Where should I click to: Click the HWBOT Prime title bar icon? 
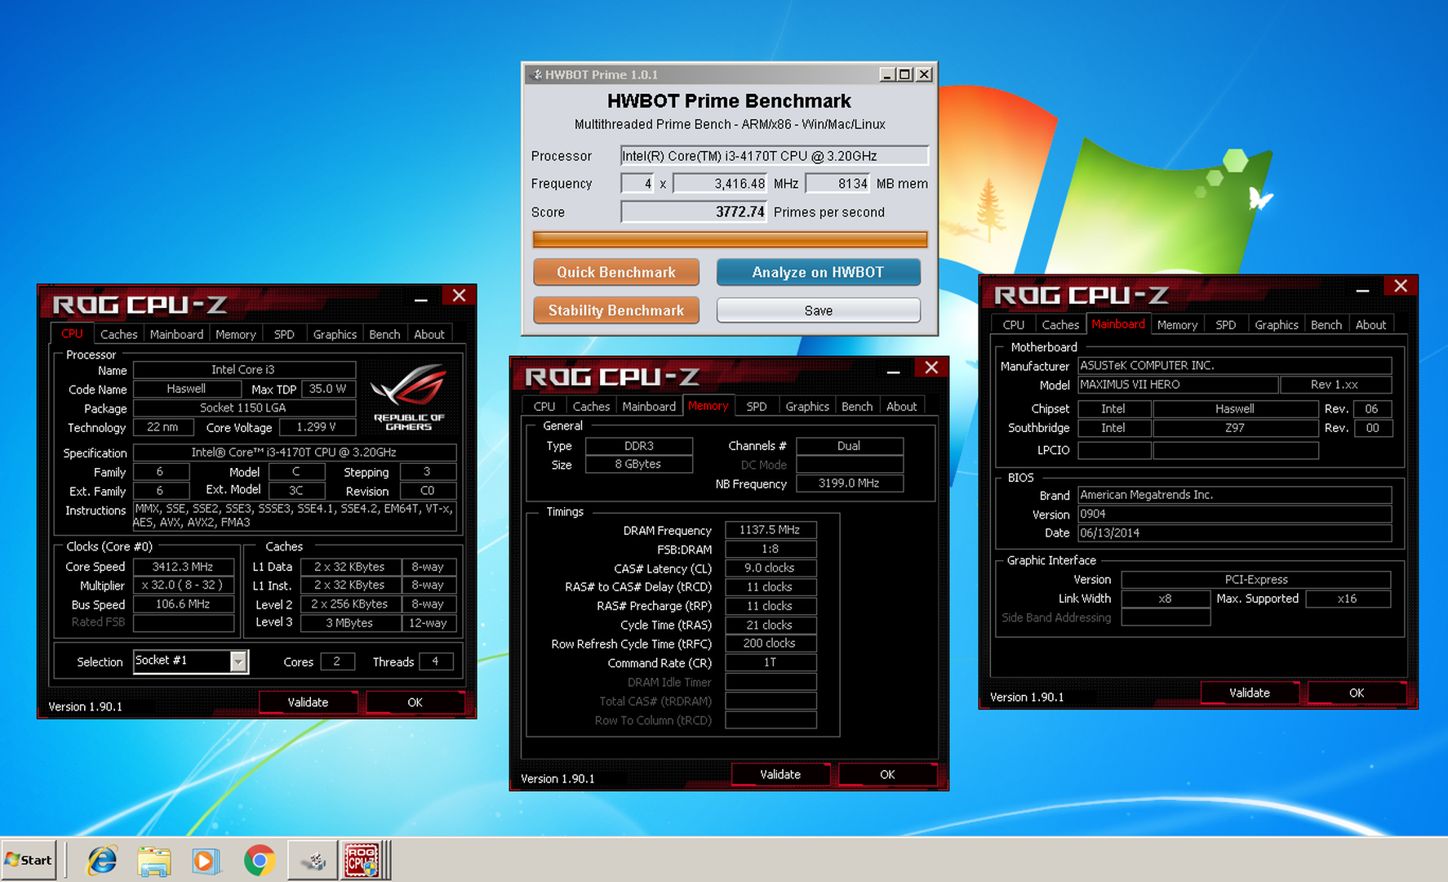point(536,74)
